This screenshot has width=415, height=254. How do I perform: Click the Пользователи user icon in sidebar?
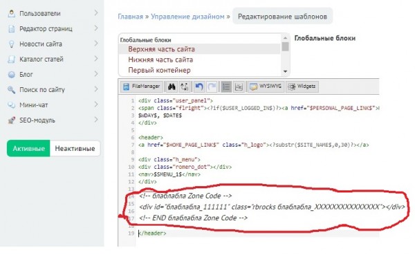11,13
